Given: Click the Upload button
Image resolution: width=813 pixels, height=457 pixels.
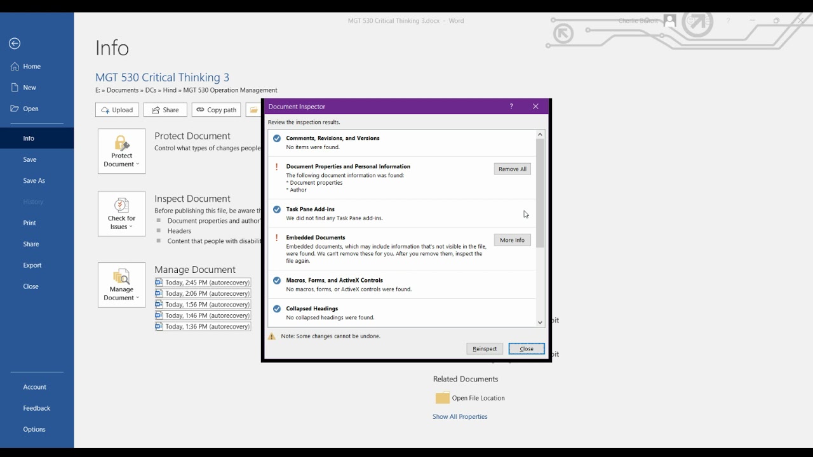Looking at the screenshot, I should [x=117, y=110].
